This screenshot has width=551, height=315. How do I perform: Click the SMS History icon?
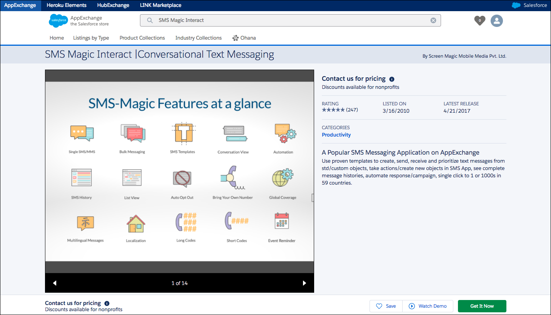coord(82,178)
